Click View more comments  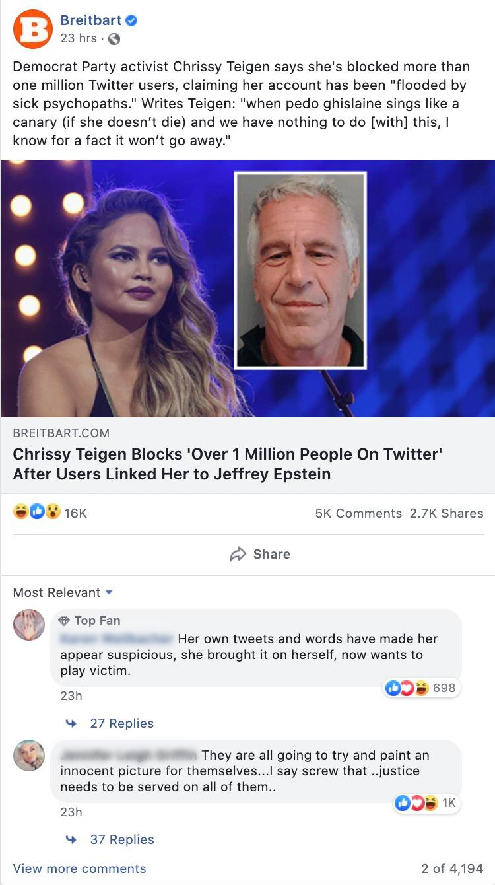tap(79, 868)
